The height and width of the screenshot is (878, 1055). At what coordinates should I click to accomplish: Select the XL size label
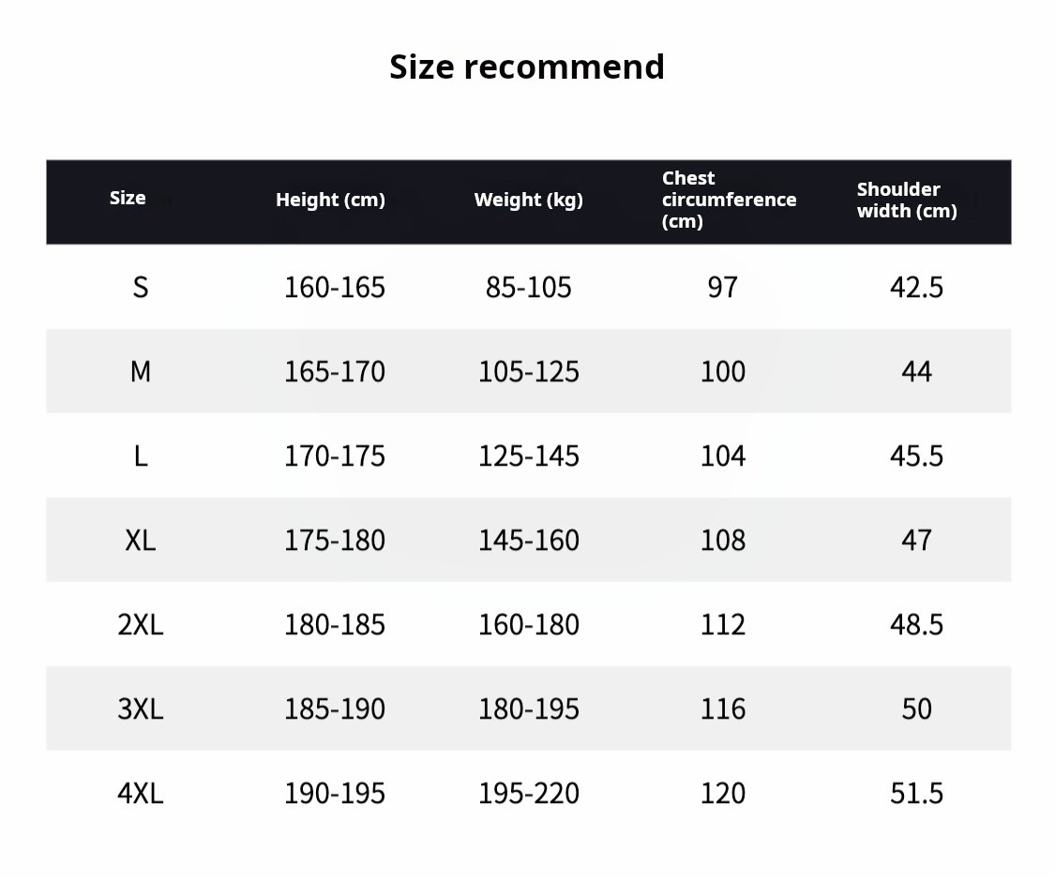140,541
